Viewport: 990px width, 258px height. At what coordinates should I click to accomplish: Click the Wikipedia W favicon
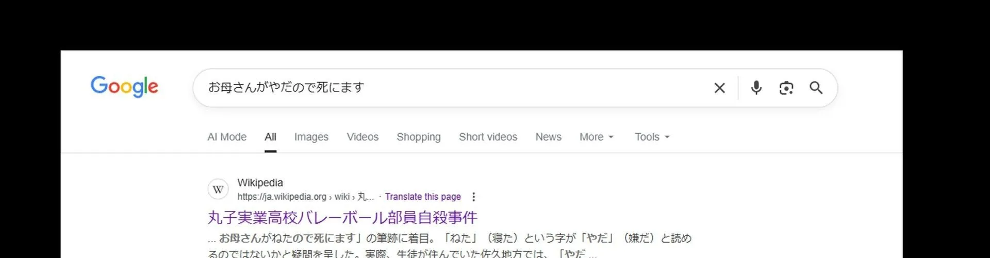218,189
